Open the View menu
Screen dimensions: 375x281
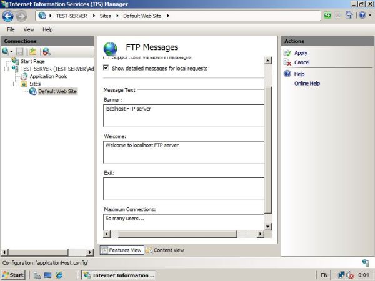click(x=29, y=29)
